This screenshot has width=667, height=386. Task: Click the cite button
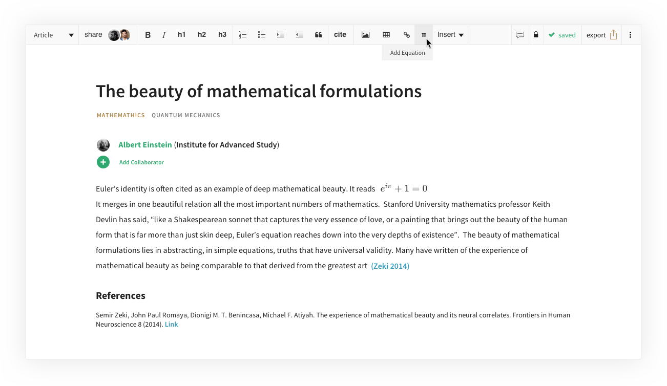[x=340, y=35]
